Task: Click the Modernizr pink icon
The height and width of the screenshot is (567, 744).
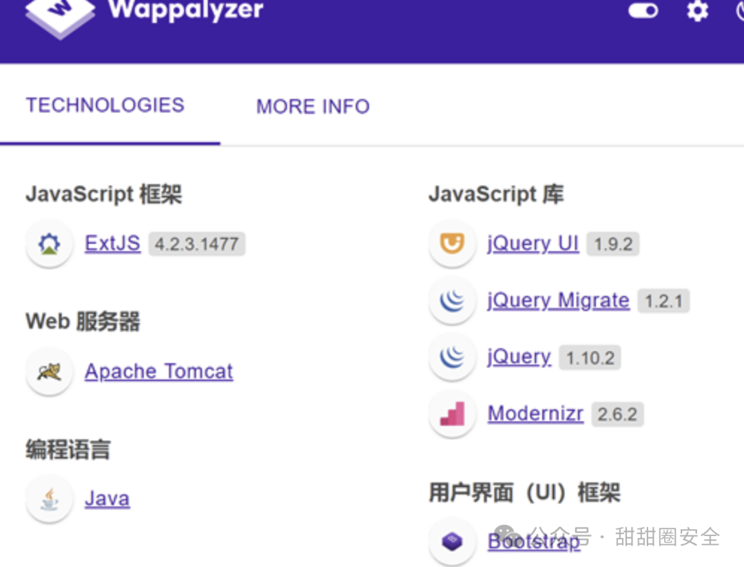Action: pyautogui.click(x=452, y=414)
